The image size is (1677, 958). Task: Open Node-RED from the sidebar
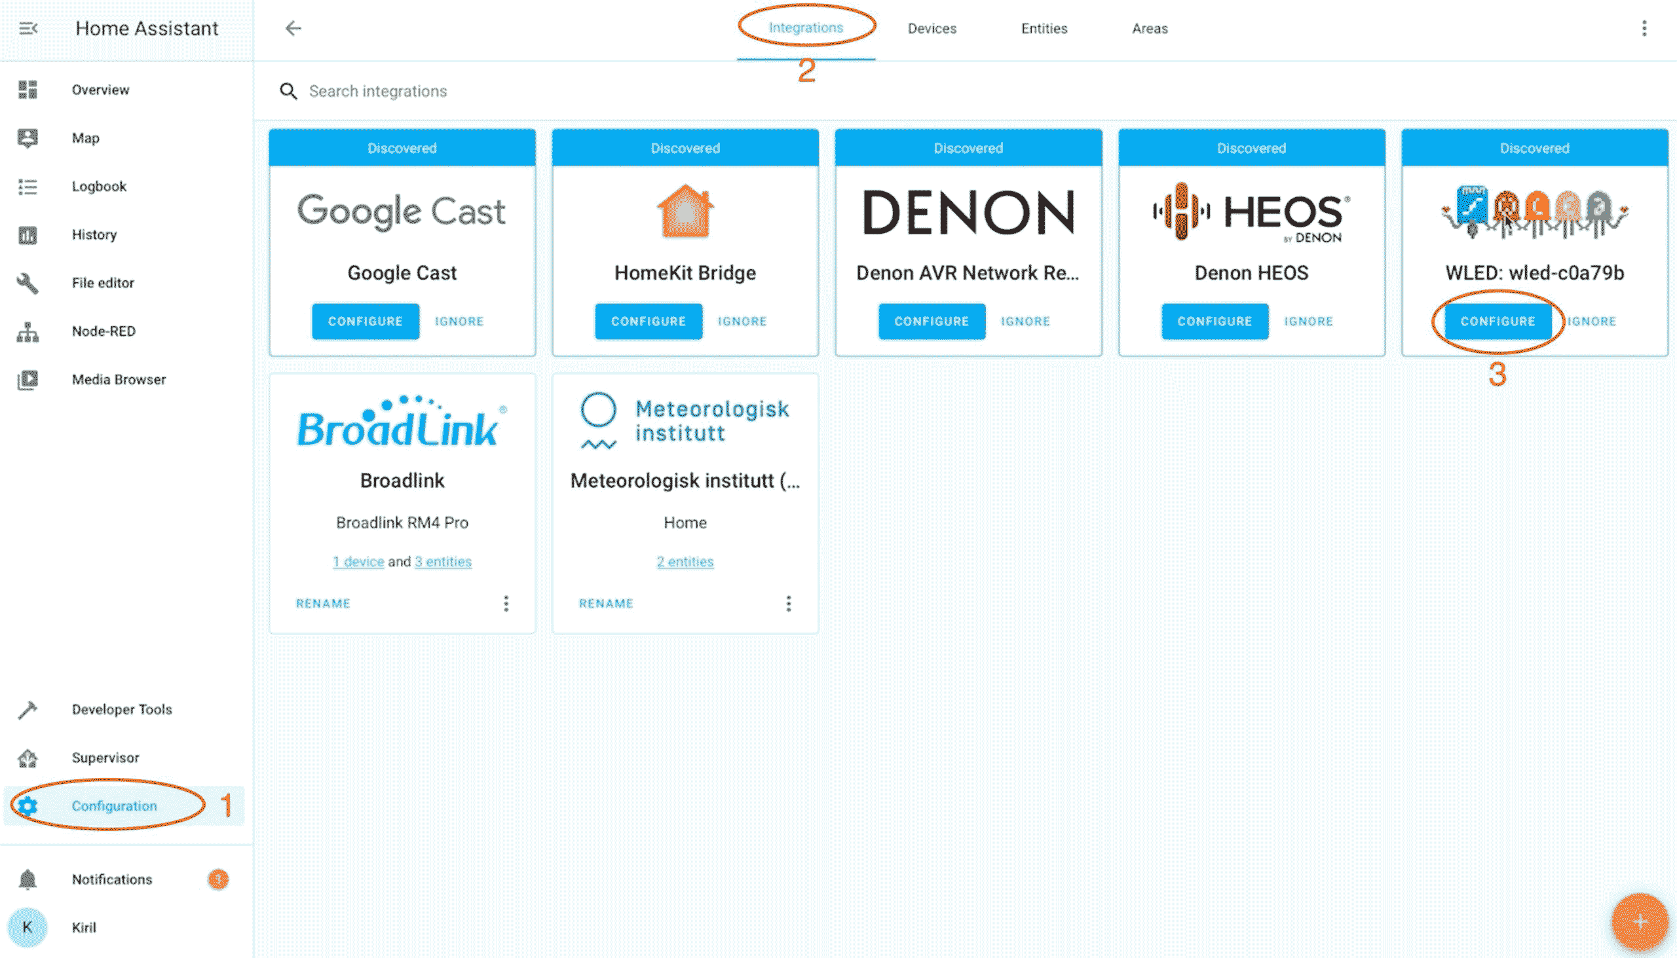[x=104, y=331]
